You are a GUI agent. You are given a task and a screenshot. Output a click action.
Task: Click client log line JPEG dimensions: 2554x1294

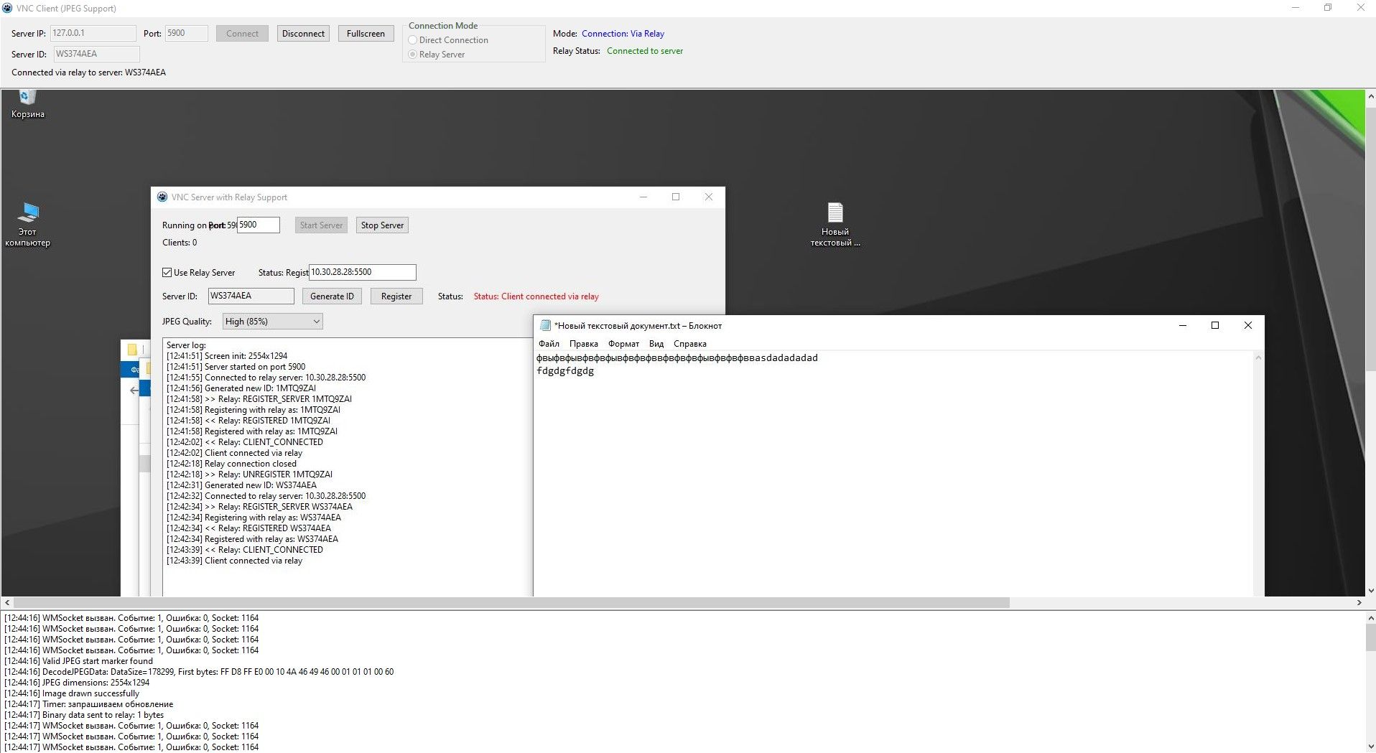pos(77,683)
